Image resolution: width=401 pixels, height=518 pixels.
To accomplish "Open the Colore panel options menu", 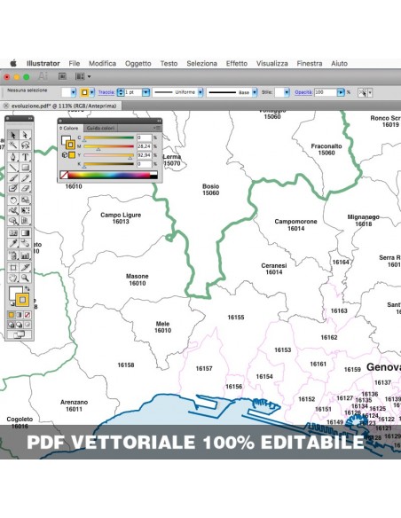I will (x=157, y=129).
